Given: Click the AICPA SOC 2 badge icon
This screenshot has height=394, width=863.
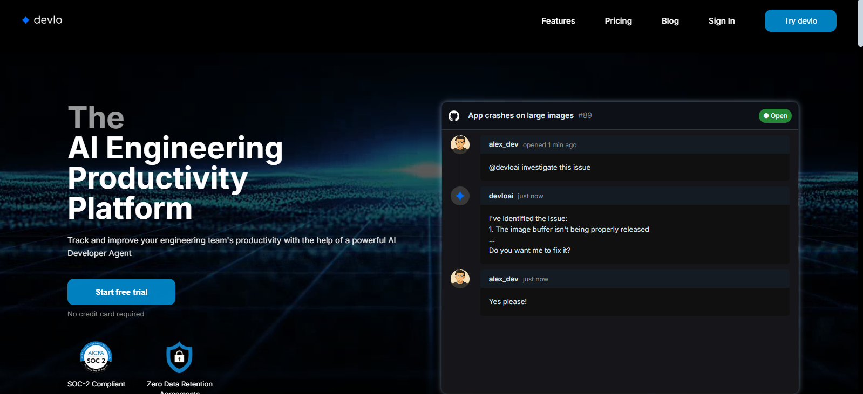Looking at the screenshot, I should click(96, 357).
